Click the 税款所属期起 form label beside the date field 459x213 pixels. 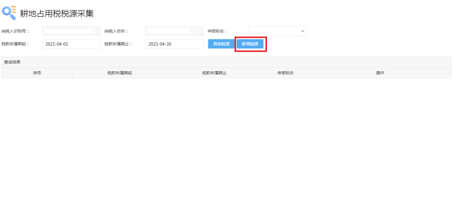(15, 44)
